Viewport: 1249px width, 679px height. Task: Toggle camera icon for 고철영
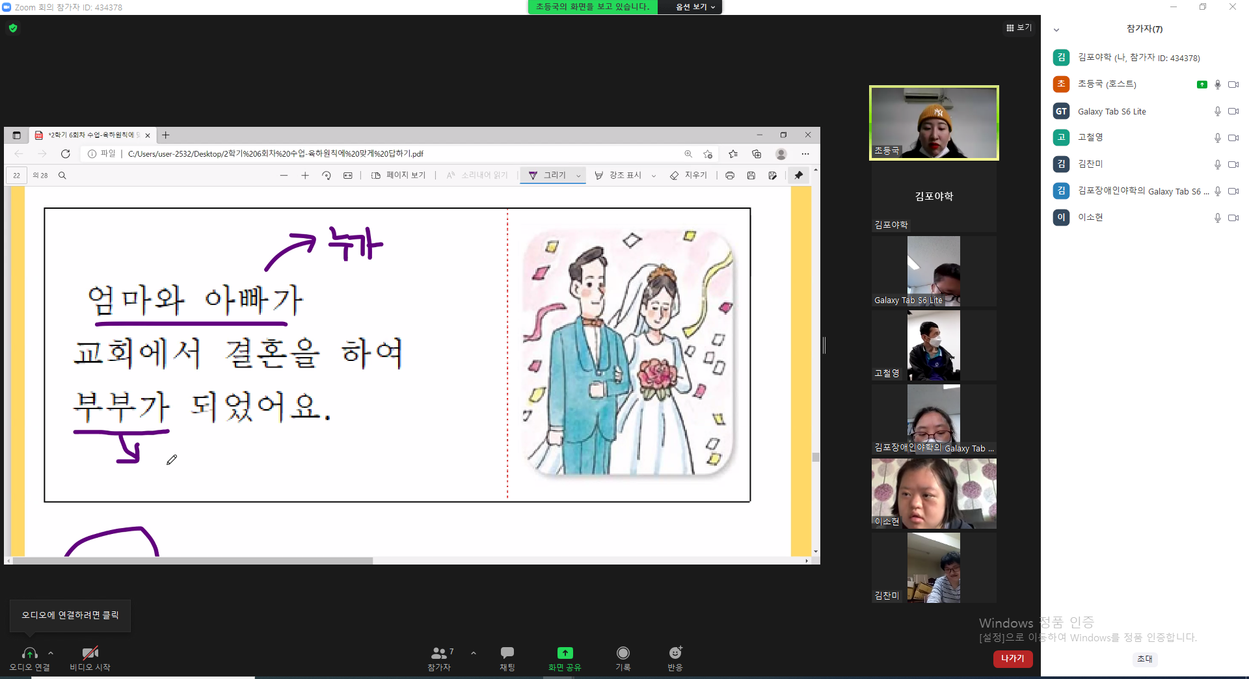click(1233, 138)
